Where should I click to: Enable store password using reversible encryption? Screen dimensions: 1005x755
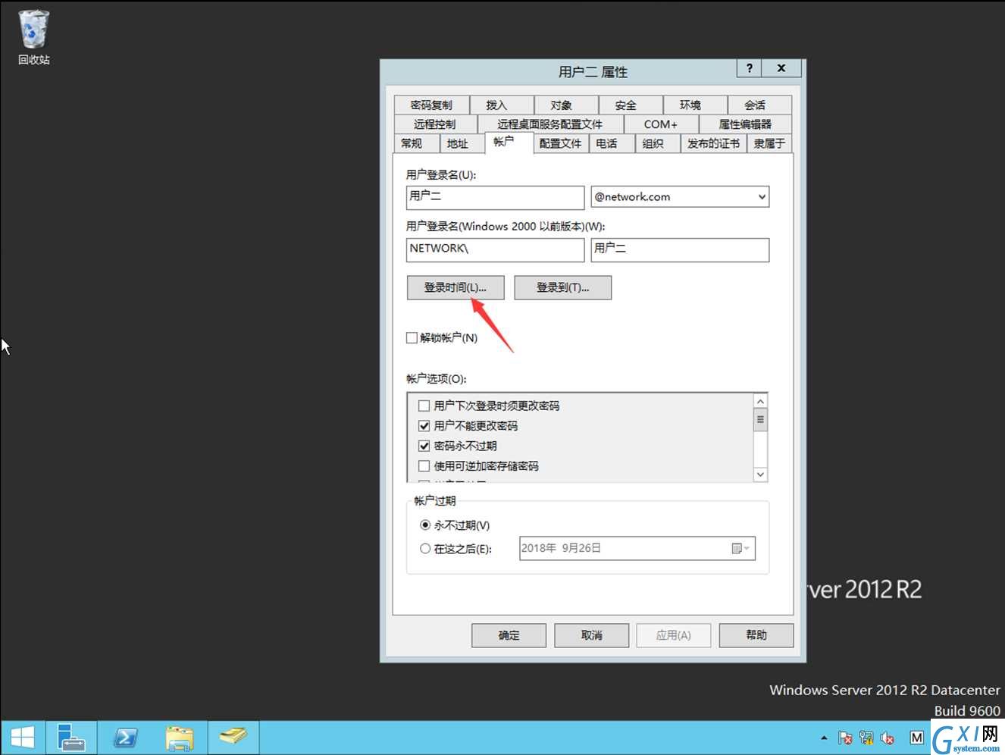[x=424, y=466]
